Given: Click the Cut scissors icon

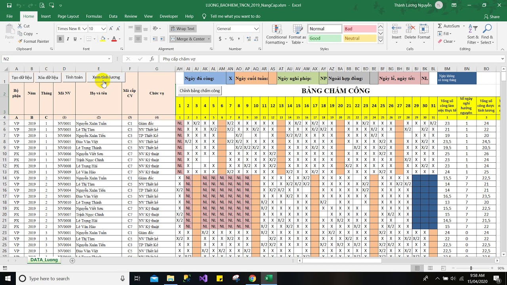Looking at the screenshot, I should pos(20,26).
